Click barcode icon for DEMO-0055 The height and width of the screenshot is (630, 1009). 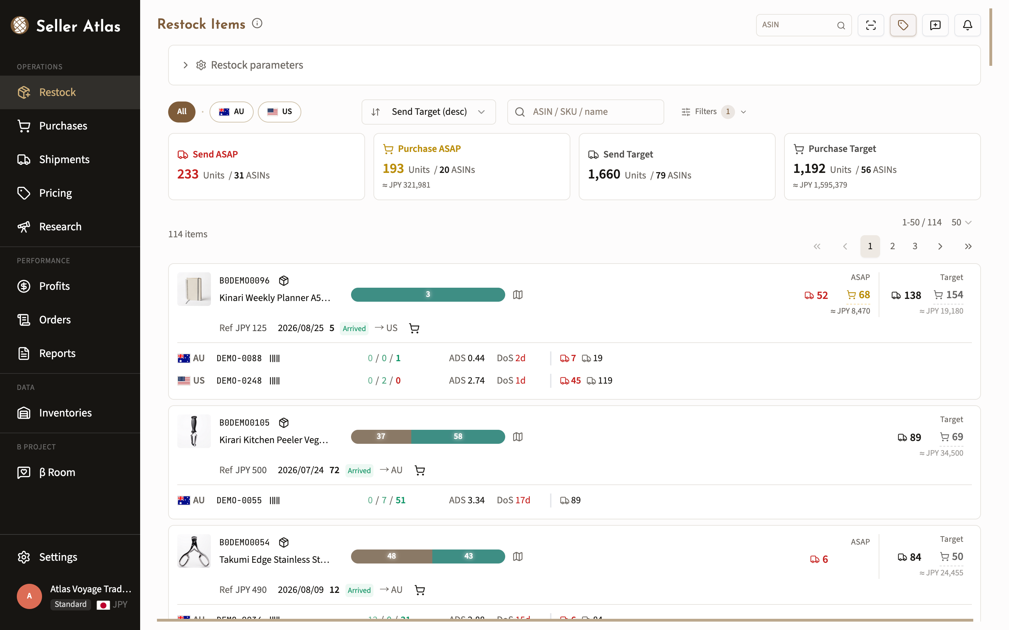pyautogui.click(x=275, y=500)
